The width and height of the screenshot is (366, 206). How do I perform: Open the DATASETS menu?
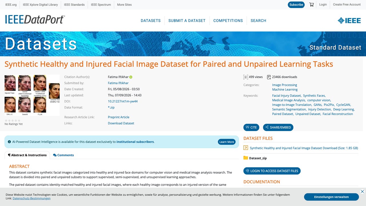(151, 21)
